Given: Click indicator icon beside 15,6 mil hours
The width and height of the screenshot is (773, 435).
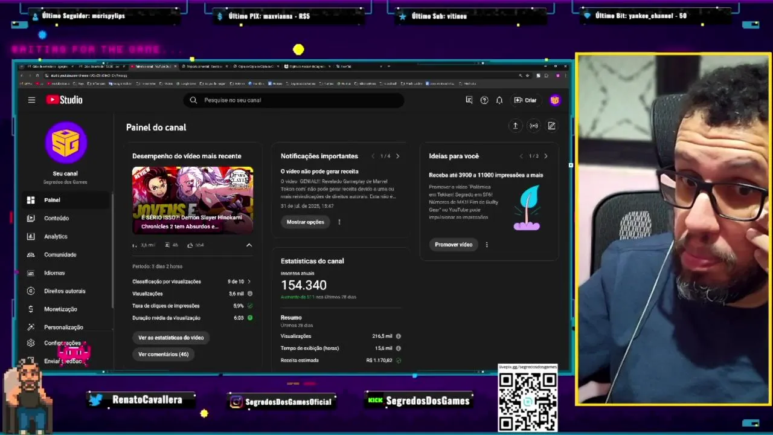Looking at the screenshot, I should pyautogui.click(x=399, y=348).
